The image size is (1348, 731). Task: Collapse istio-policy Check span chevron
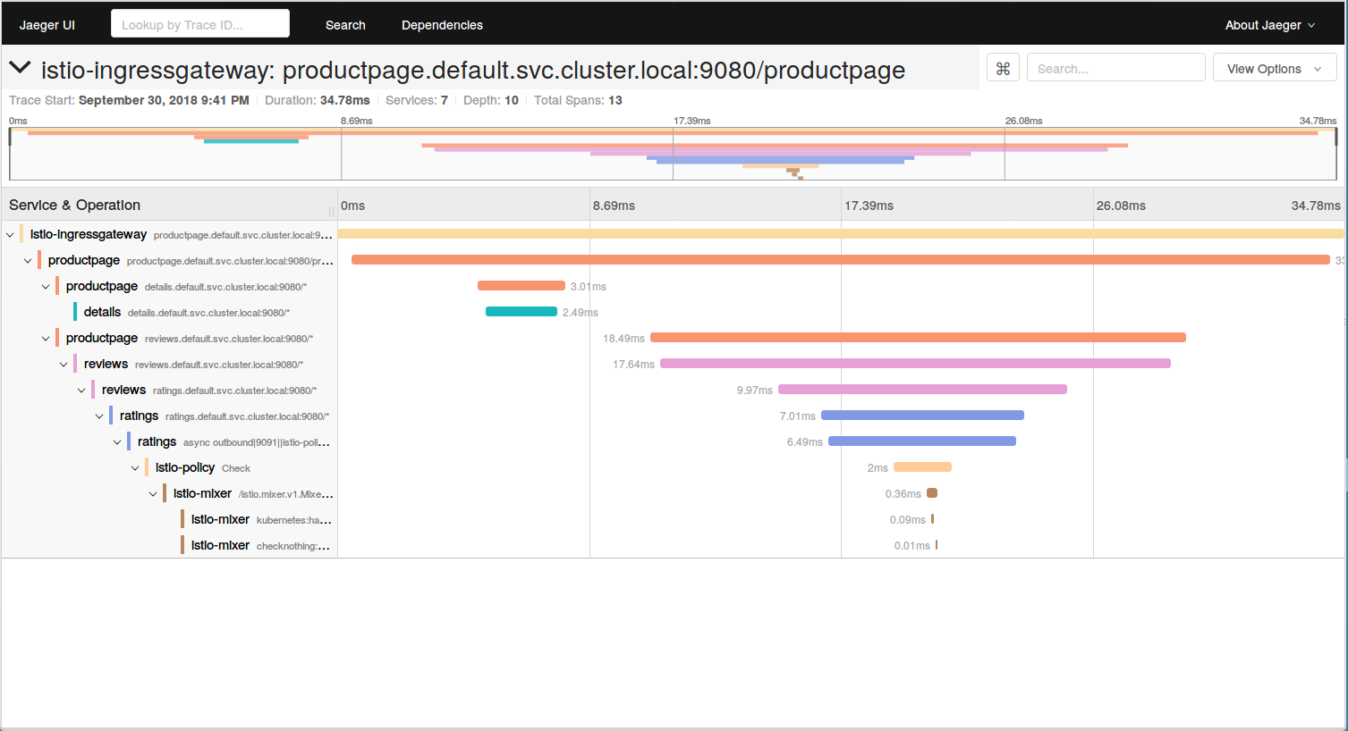point(135,468)
